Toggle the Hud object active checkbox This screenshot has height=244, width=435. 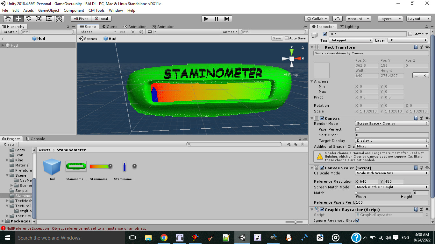(325, 34)
